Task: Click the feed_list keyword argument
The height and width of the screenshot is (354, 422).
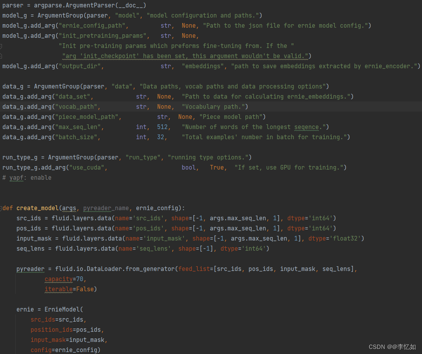Action: point(194,269)
